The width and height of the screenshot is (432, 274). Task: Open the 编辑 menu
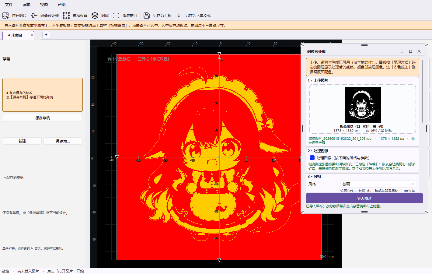click(26, 5)
